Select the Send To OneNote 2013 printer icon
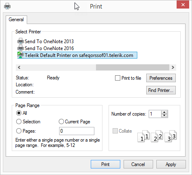This screenshot has width=192, height=175. coord(21,41)
